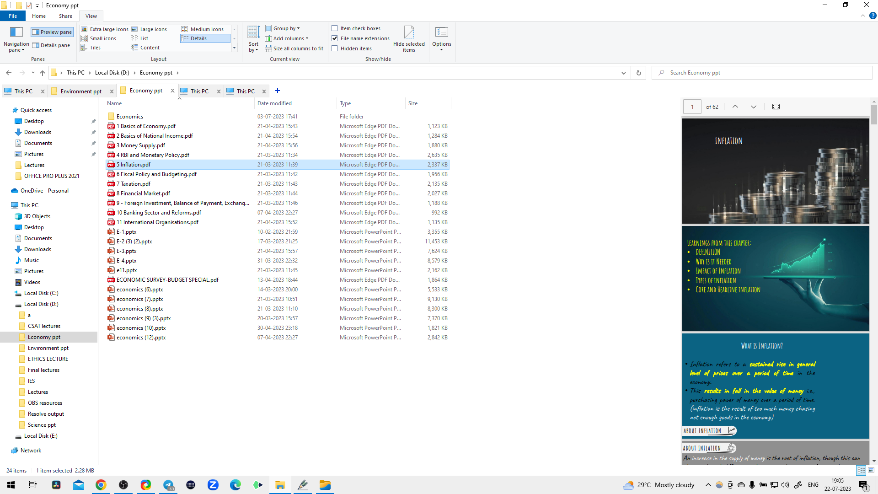Open the address bar history dropdown
The width and height of the screenshot is (878, 494).
623,72
